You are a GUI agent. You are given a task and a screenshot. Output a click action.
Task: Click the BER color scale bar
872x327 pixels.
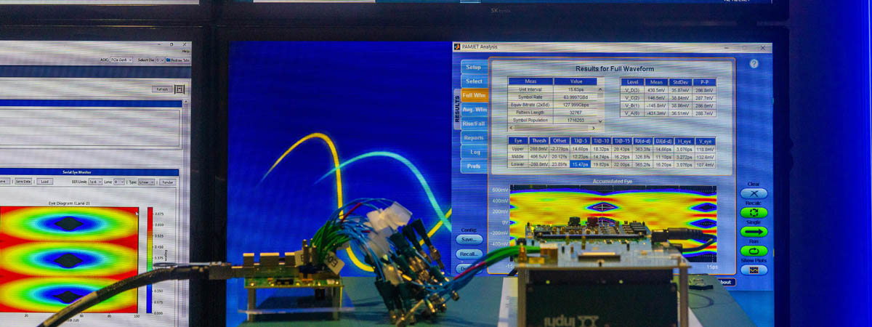pos(150,260)
